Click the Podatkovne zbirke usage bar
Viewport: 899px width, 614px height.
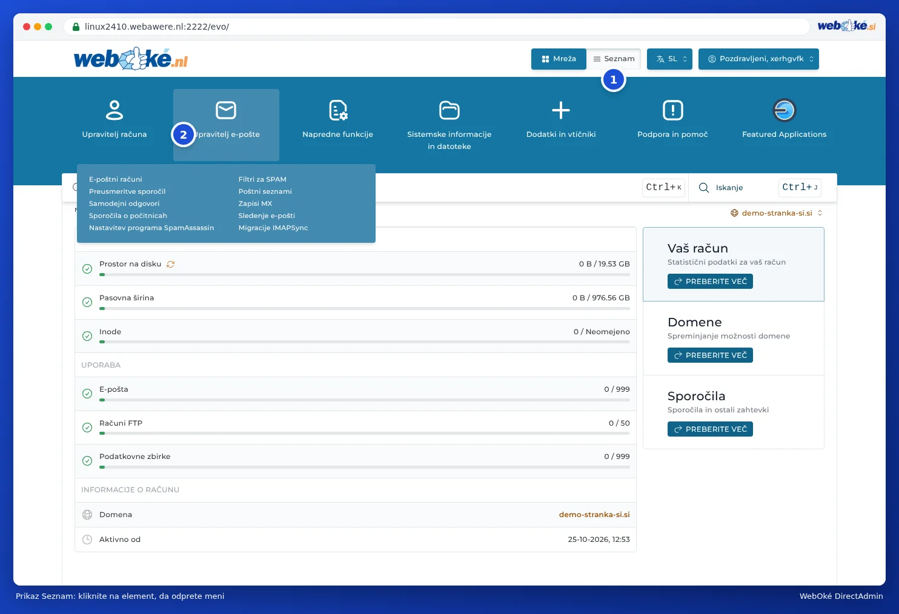(365, 467)
